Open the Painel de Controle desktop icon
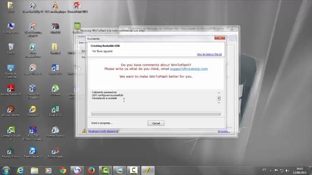The image size is (312, 175). [x=11, y=71]
